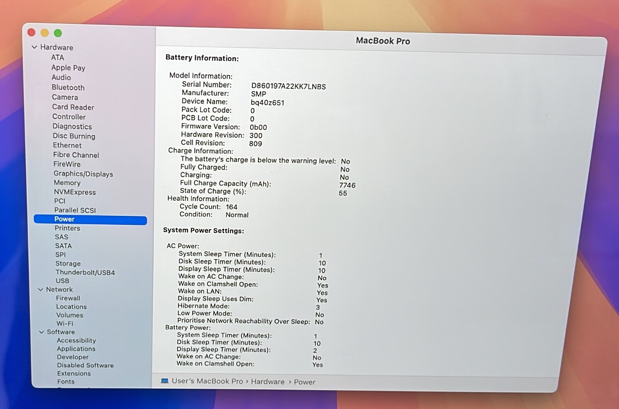This screenshot has width=619, height=409.
Task: Open the Audio hardware entry
Action: pos(61,77)
